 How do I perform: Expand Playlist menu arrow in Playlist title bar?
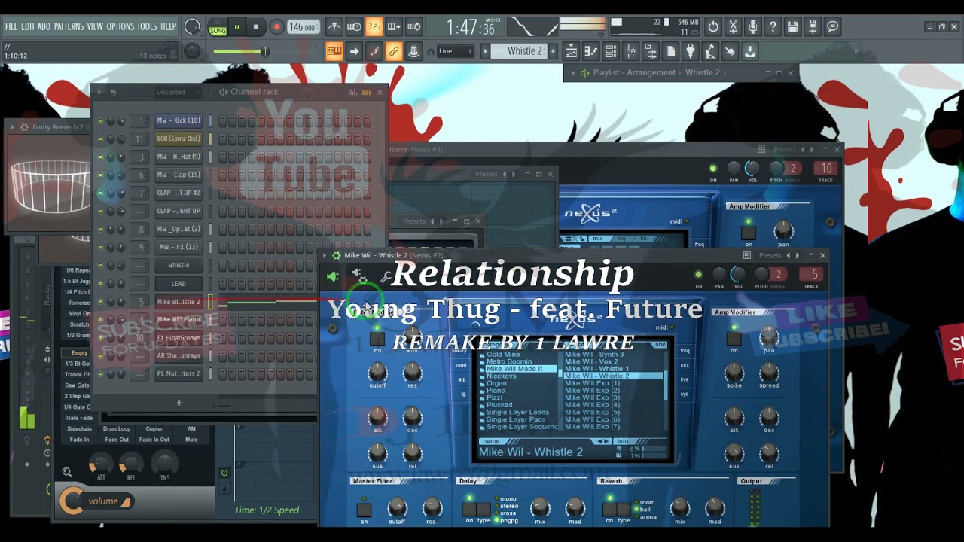coord(572,72)
